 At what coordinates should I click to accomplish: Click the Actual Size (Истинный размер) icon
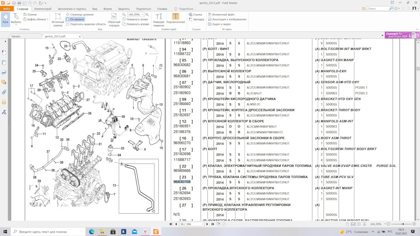click(58, 19)
